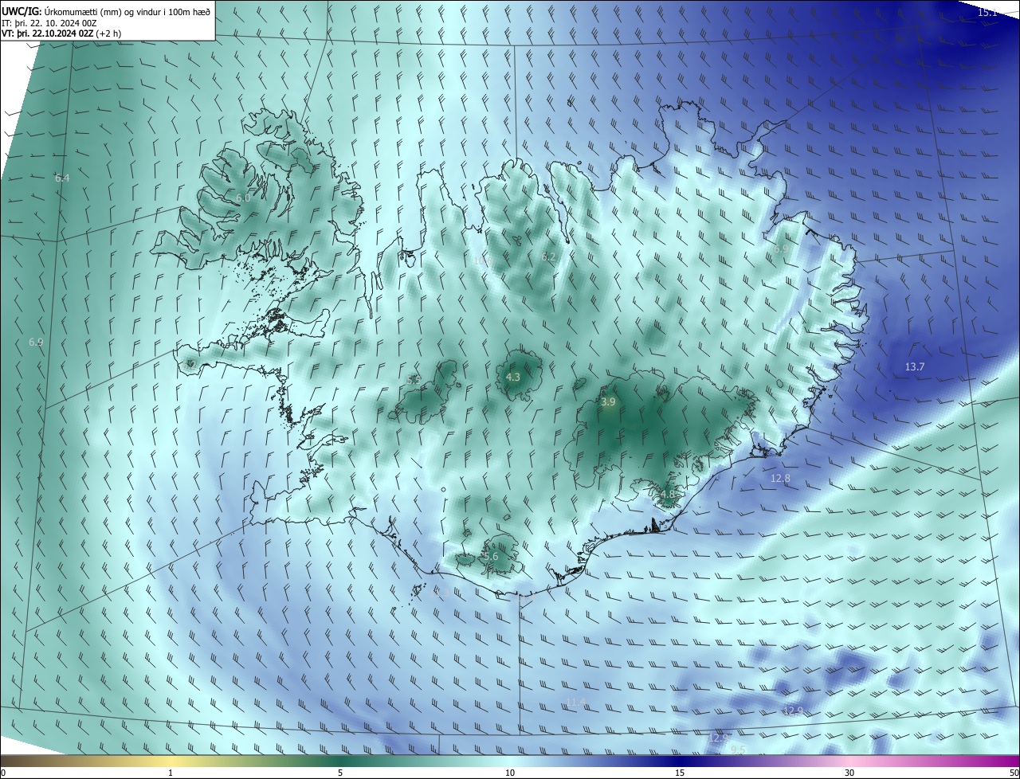
Task: Click the 6.4 value label
Action: [x=62, y=178]
